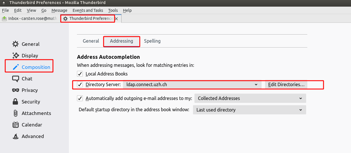
Task: Click the Display sparkle icon in sidebar
Action: (x=15, y=56)
